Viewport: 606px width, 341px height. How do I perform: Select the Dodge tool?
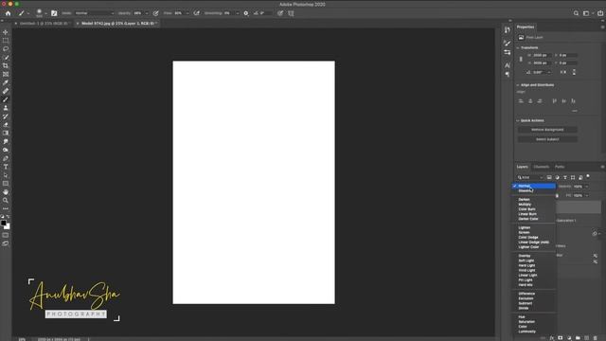[x=6, y=150]
